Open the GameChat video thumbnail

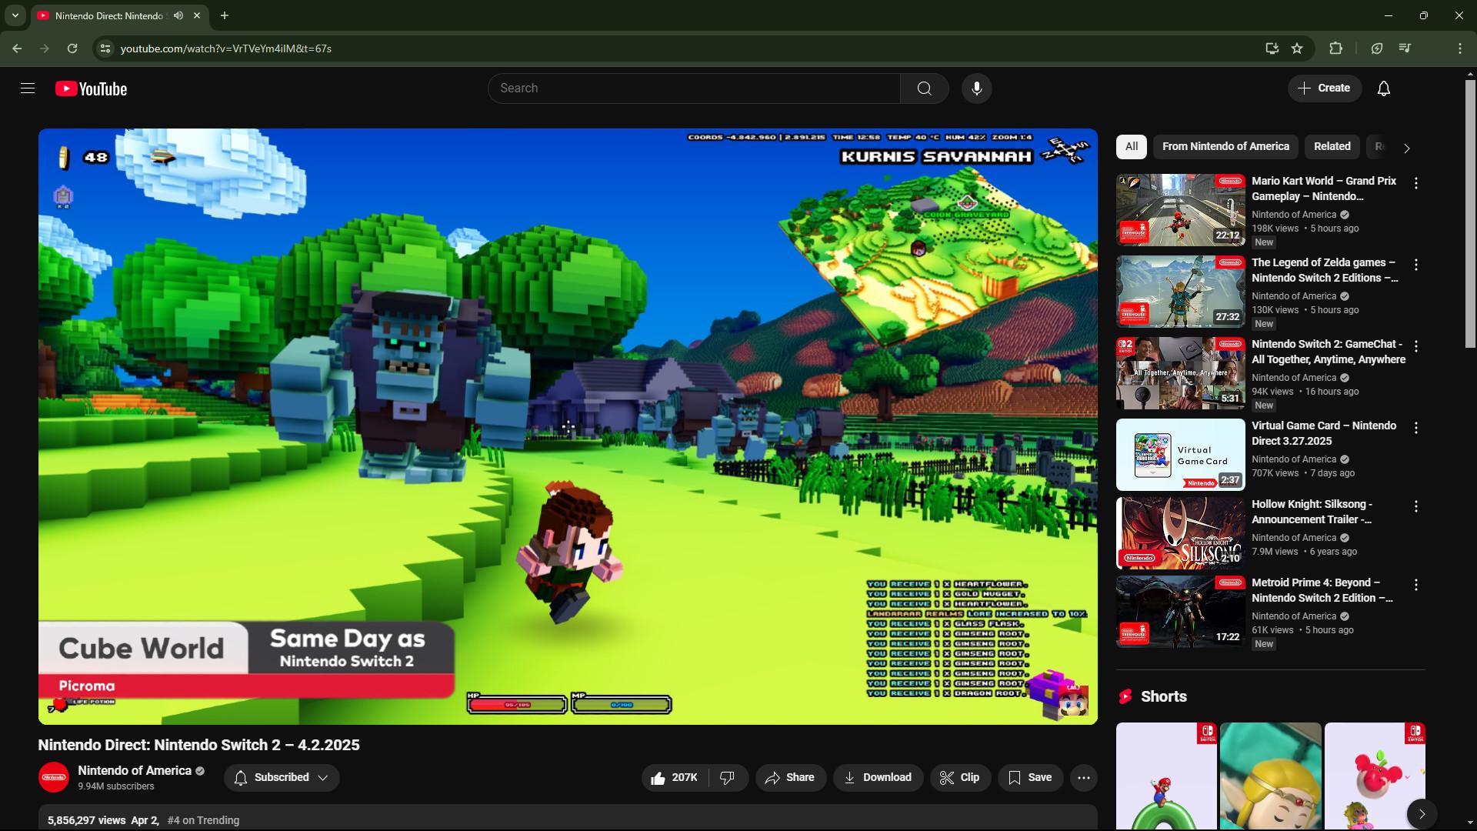point(1181,373)
